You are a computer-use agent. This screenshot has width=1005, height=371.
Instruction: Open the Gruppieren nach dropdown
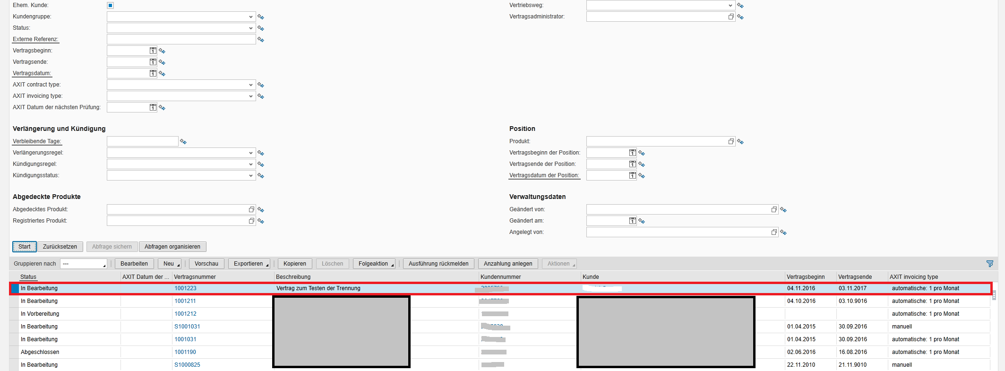click(x=84, y=264)
